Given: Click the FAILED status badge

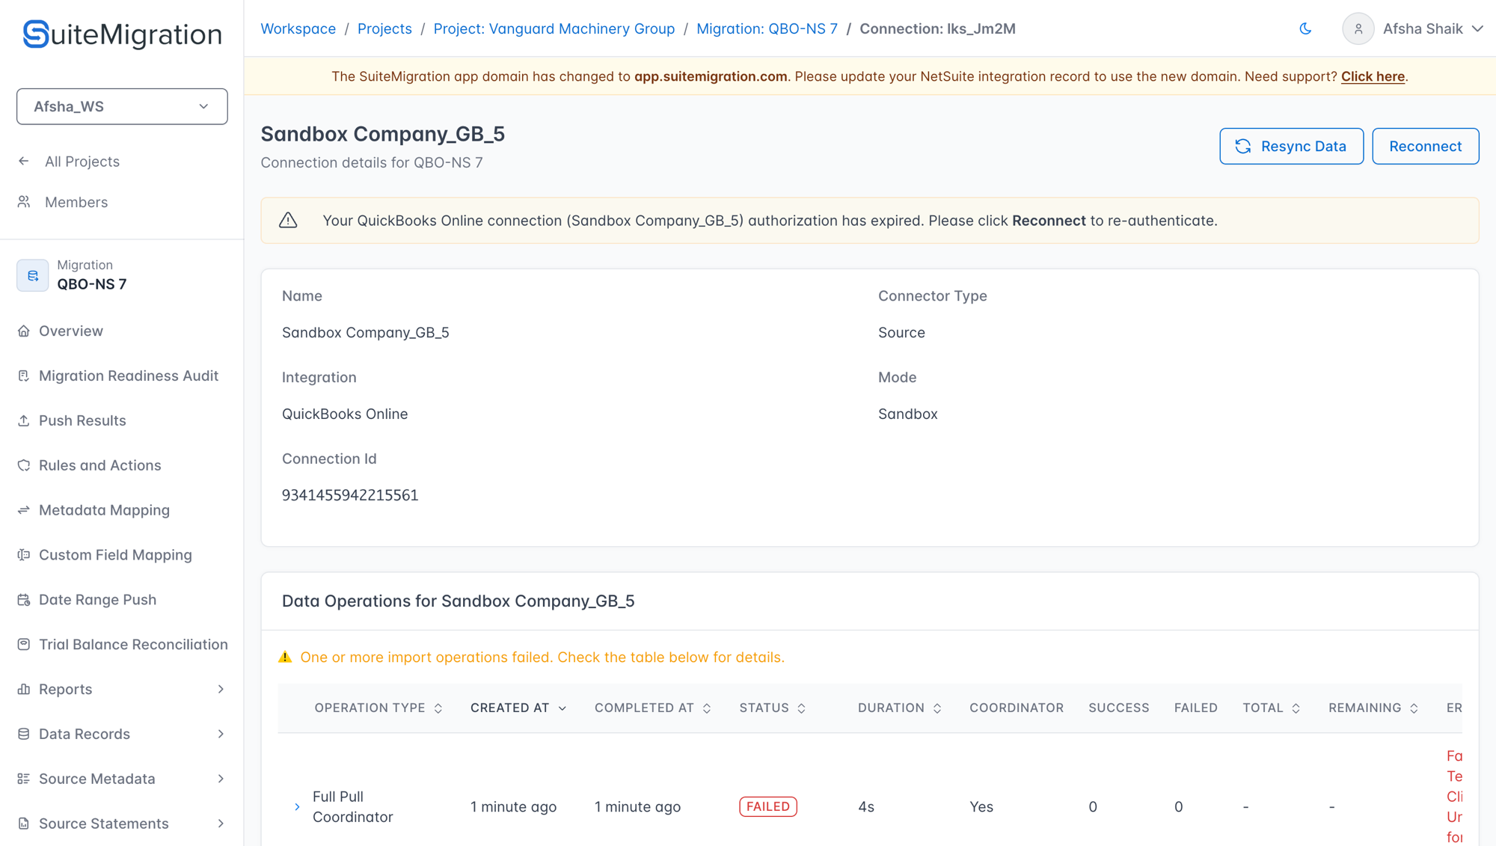Looking at the screenshot, I should (x=768, y=806).
